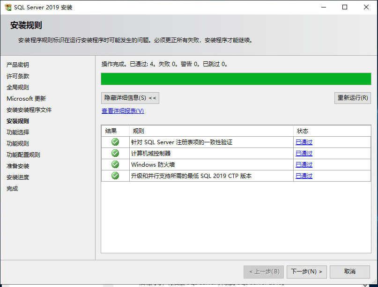The width and height of the screenshot is (378, 287).
Task: Click green check icon for SQL 2019 CTP rule
Action: click(x=115, y=176)
